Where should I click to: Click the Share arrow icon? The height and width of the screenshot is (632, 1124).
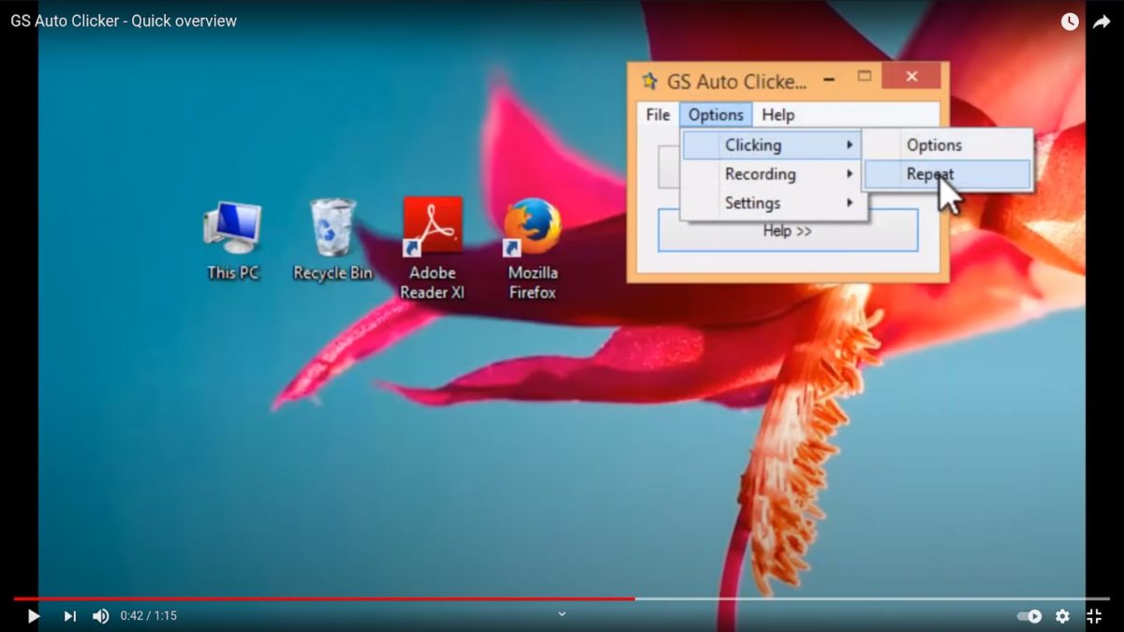coord(1102,21)
